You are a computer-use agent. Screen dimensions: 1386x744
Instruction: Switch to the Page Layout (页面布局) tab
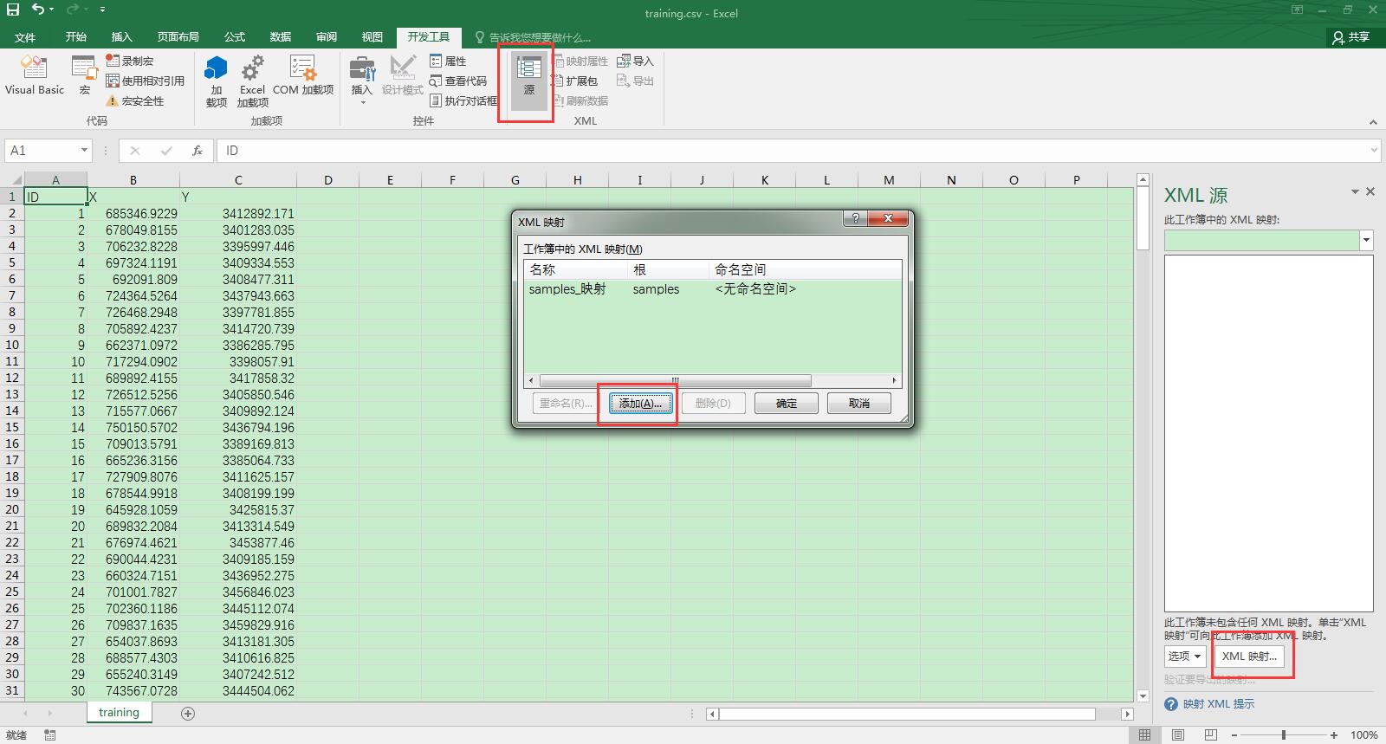178,37
